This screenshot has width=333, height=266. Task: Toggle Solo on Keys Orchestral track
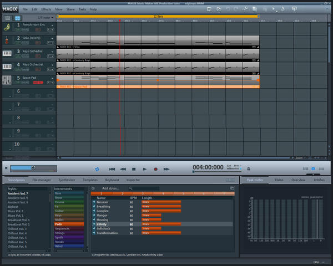pos(18,69)
